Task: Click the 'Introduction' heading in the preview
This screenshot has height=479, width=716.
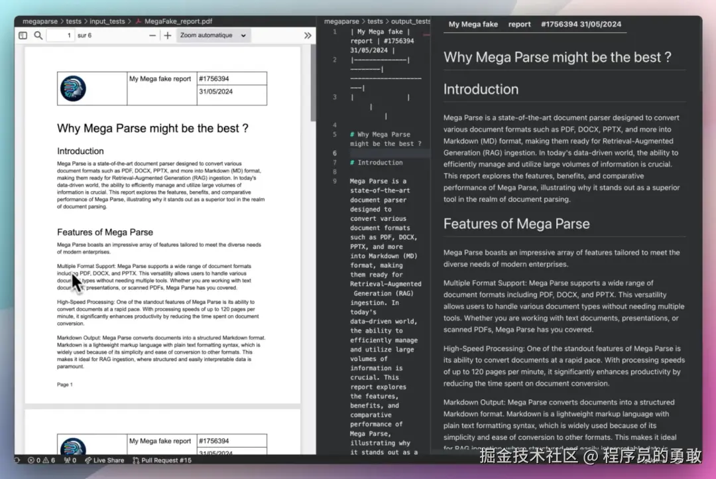Action: point(481,89)
